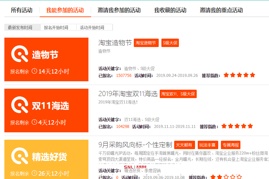
Task: Click the 造物节 subtitle under 淘宝造物节
Action: 104,51
